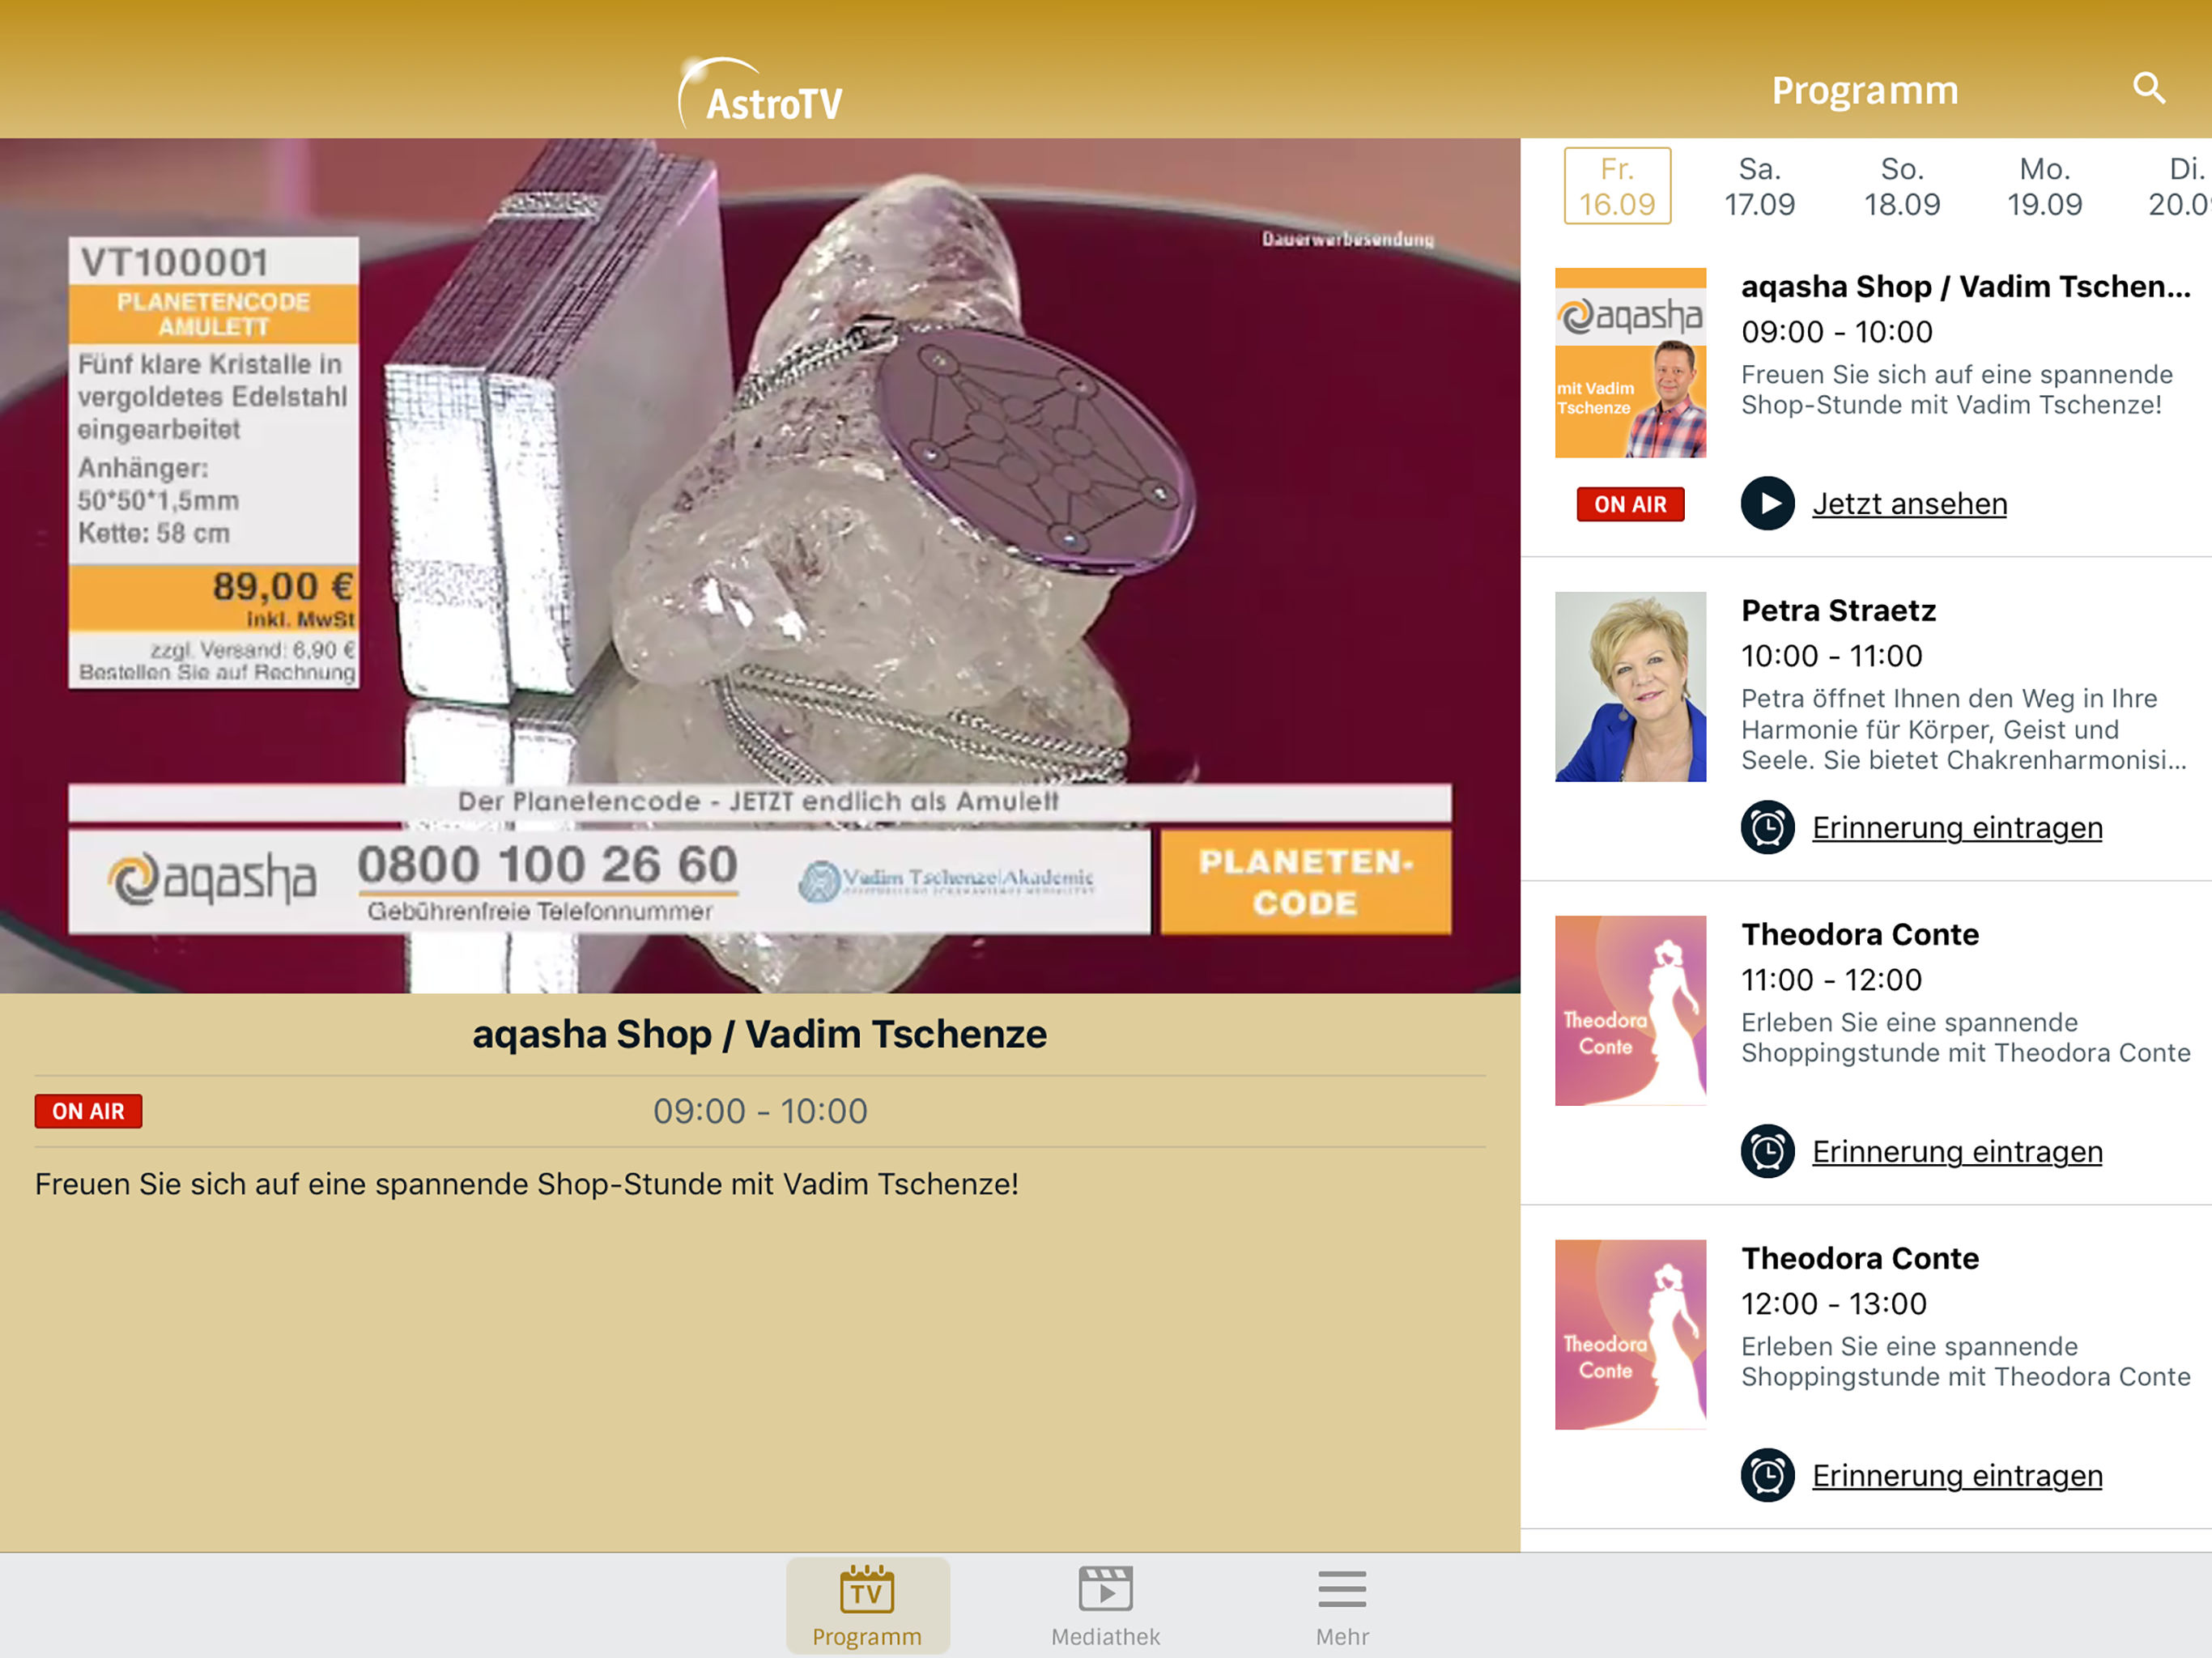Tap alarm clock icon for Petra Straetz
Viewport: 2212px width, 1658px height.
(x=1767, y=827)
